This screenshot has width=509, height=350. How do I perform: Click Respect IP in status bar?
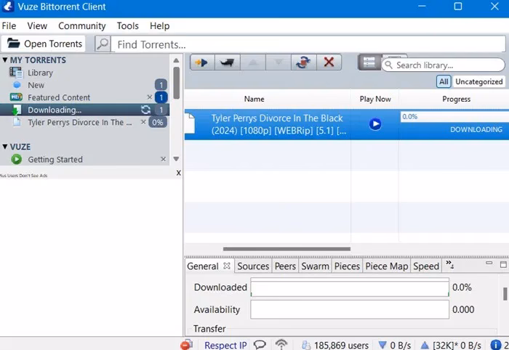[225, 345]
